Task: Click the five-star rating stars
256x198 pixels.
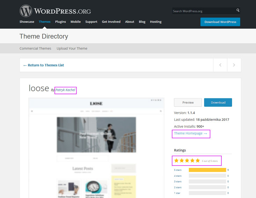Action: pos(187,161)
